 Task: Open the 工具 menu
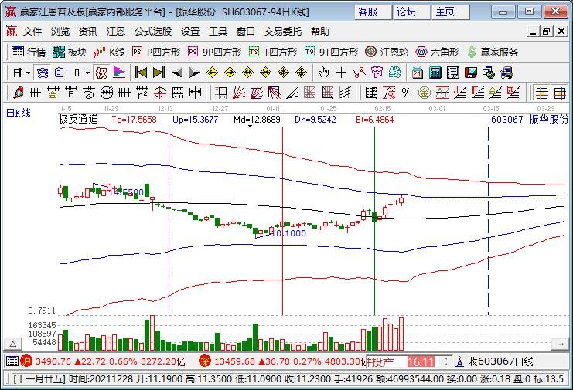218,32
